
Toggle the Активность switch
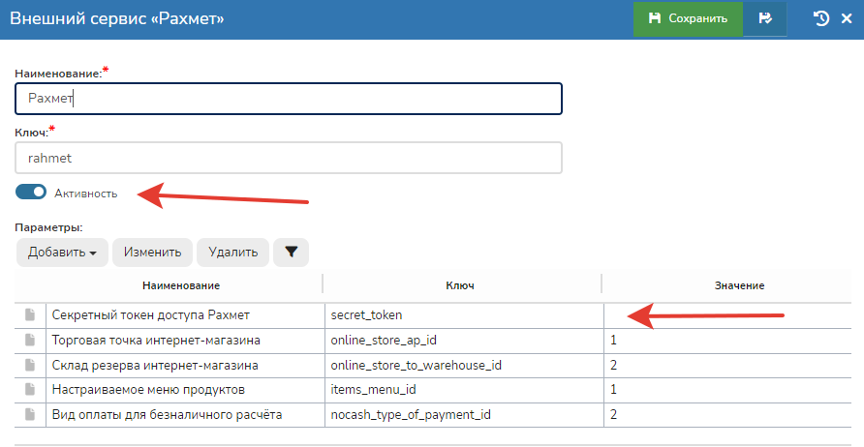31,193
